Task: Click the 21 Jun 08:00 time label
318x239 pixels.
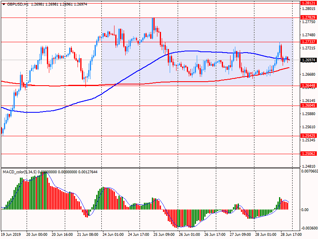Action: point(87,234)
